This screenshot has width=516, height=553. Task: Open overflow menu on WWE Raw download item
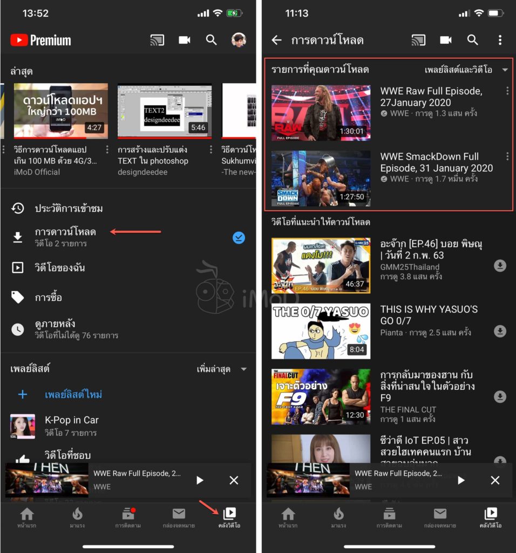[x=507, y=90]
